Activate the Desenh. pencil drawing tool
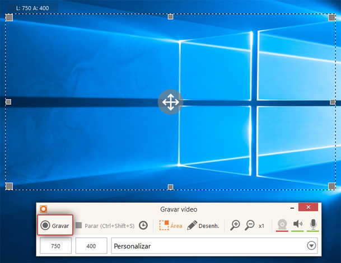Image resolution: width=341 pixels, height=263 pixels. (x=203, y=226)
